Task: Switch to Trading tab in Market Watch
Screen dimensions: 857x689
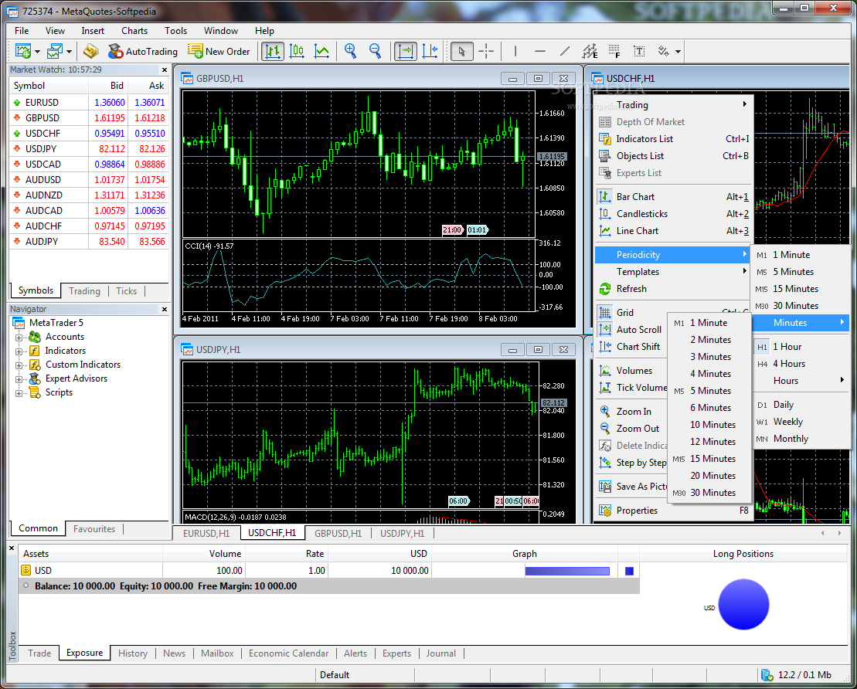Action: (84, 290)
